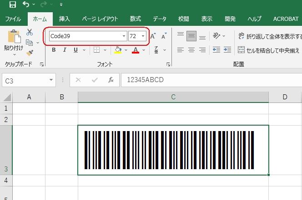302x200 pixels.
Task: Click セルを結合して中央揃え merge button
Action: point(268,50)
